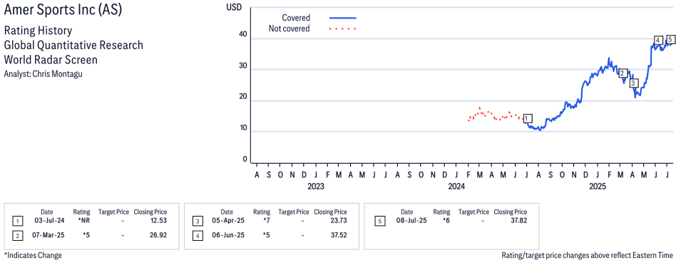Click the *Indicates Change footnote
This screenshot has height=260, width=681.
tap(33, 255)
